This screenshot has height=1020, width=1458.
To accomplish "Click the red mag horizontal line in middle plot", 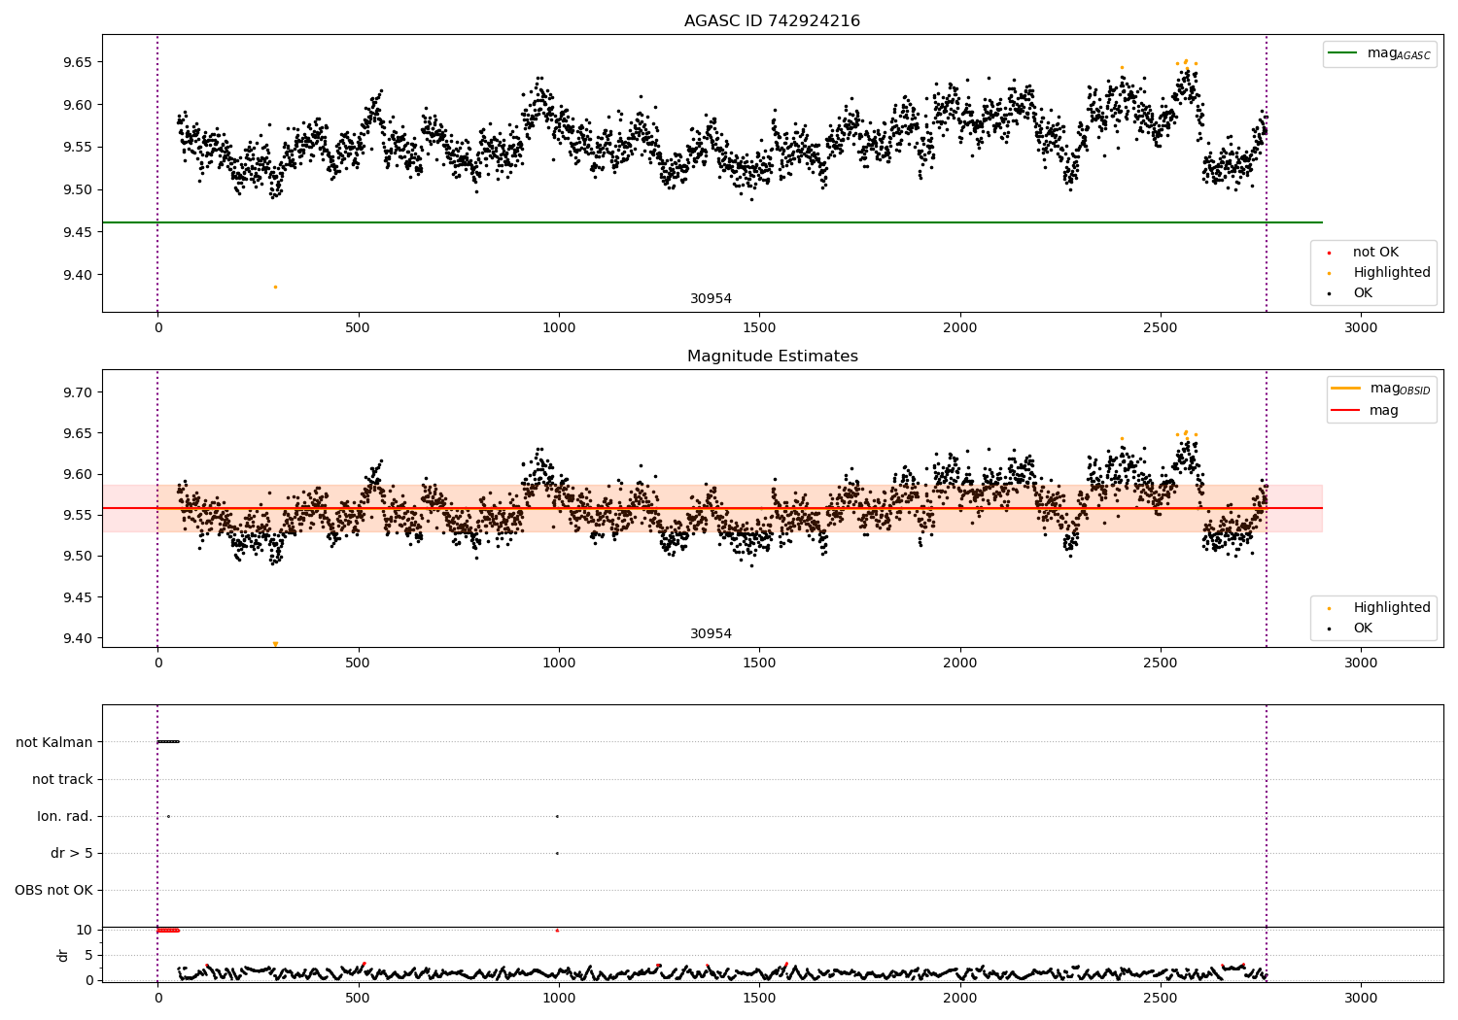I will [x=712, y=508].
